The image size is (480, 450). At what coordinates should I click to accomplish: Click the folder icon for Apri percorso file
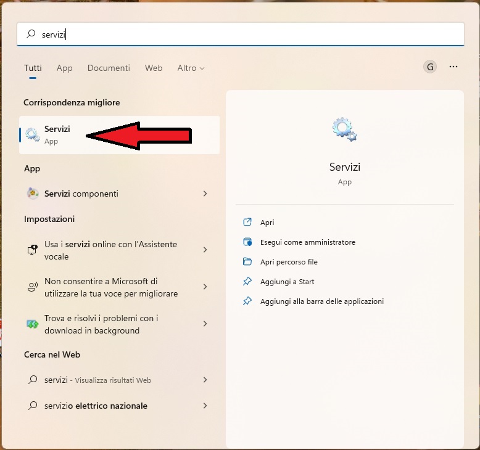tap(247, 261)
